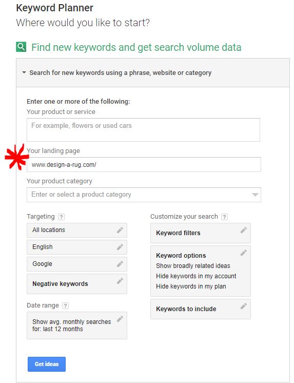The width and height of the screenshot is (294, 383).
Task: Open the Targeting help question mark
Action: (x=61, y=217)
